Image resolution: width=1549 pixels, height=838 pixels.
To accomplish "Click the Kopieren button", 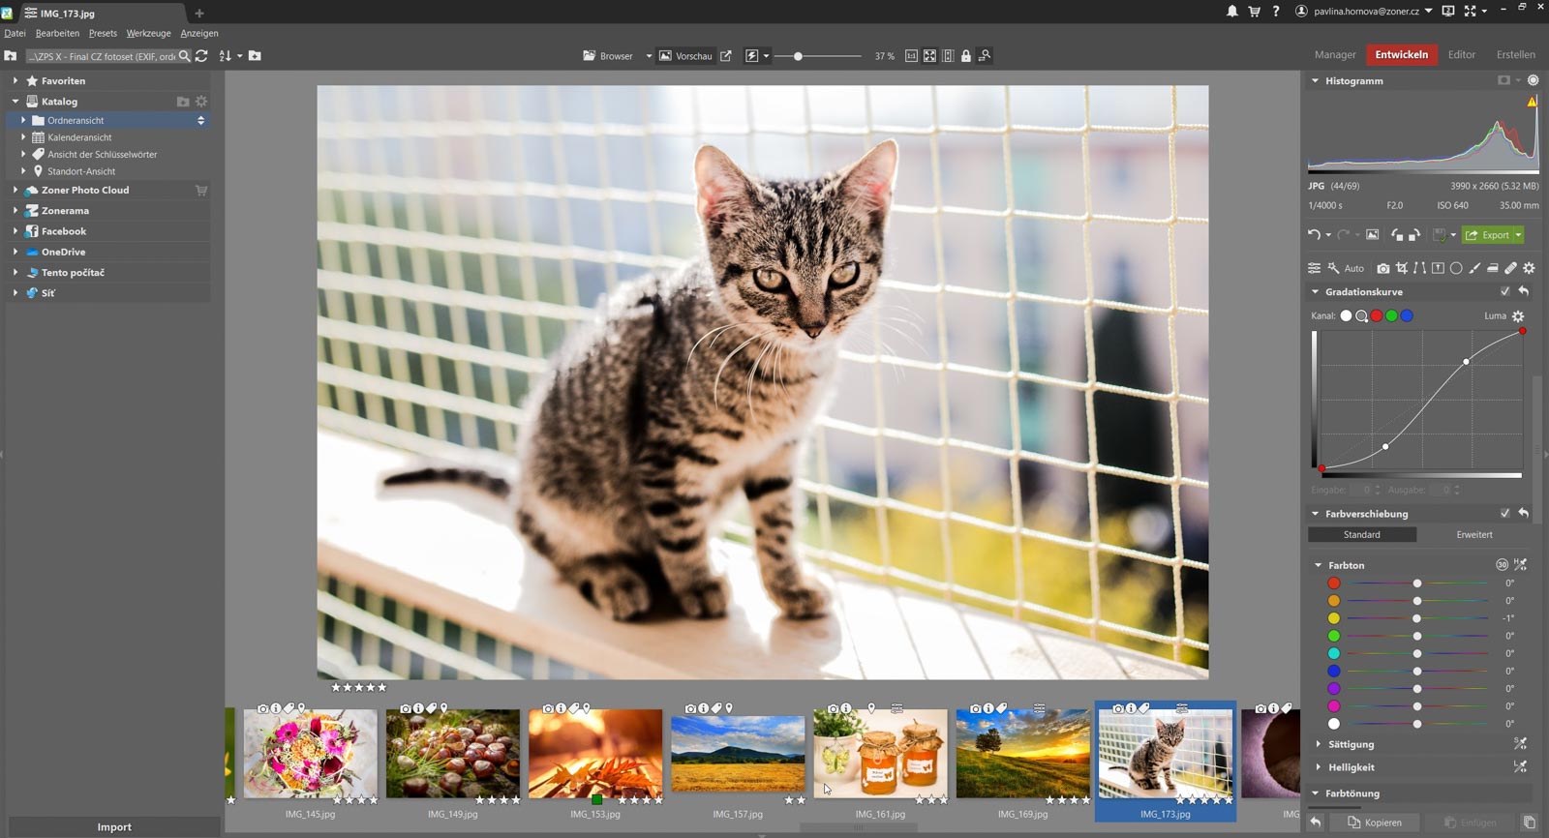I will click(x=1375, y=823).
